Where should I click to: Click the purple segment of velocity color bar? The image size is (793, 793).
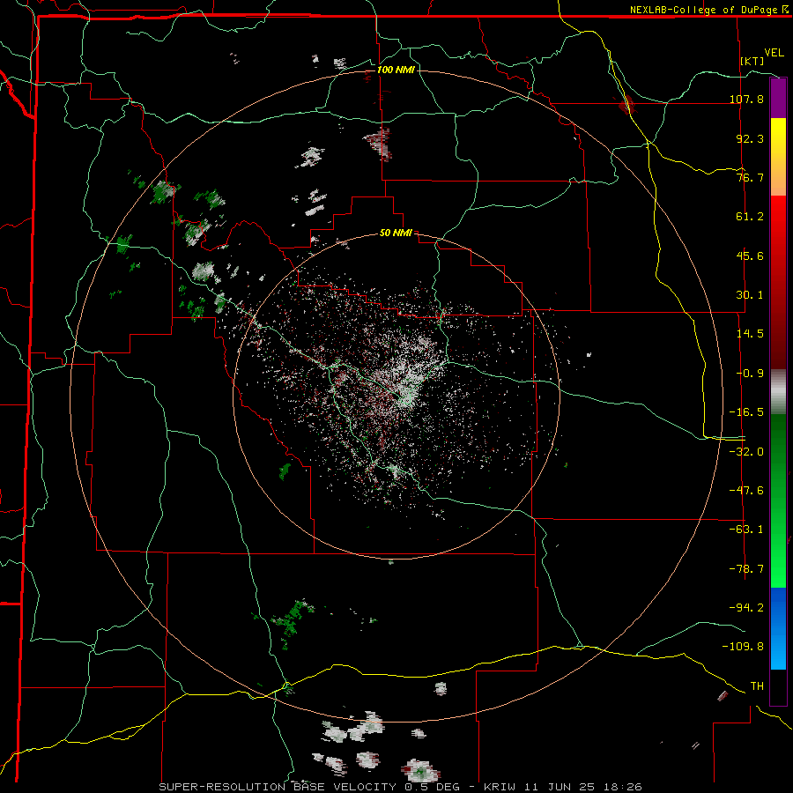pos(778,98)
